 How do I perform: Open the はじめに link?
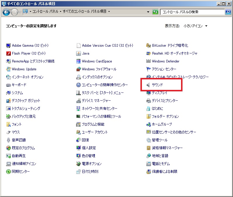click(x=157, y=109)
